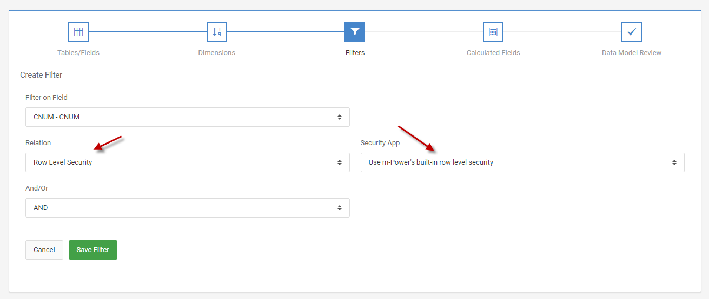Viewport: 709px width, 299px height.
Task: Open the And/Or dropdown set to AND
Action: coord(188,208)
